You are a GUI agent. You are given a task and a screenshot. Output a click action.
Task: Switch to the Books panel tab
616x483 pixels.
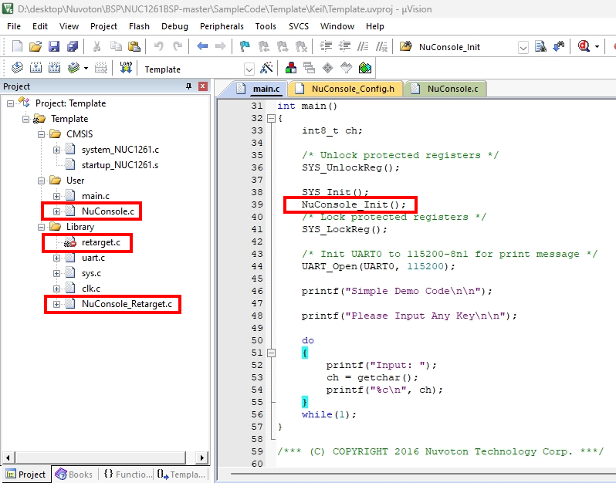[x=74, y=475]
